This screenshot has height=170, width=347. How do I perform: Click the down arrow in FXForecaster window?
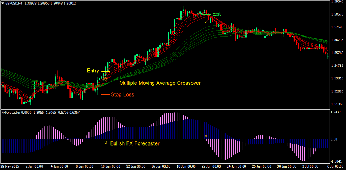[x=205, y=136]
